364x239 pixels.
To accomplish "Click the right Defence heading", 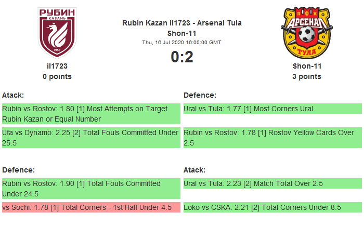I will point(200,95).
